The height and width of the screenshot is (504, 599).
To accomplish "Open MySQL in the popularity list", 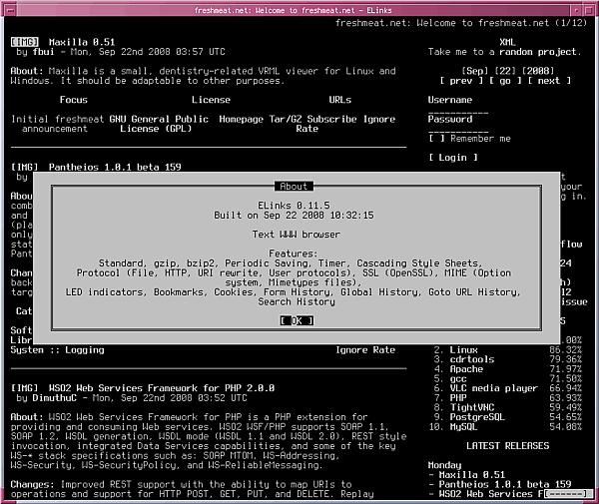I will [463, 426].
